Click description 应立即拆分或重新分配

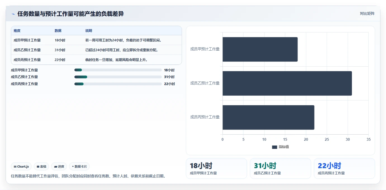[140, 50]
